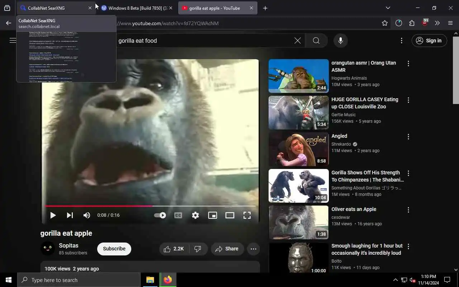Screen dimensions: 459x287
Task: Open options menu for Angled video
Action: (408, 137)
